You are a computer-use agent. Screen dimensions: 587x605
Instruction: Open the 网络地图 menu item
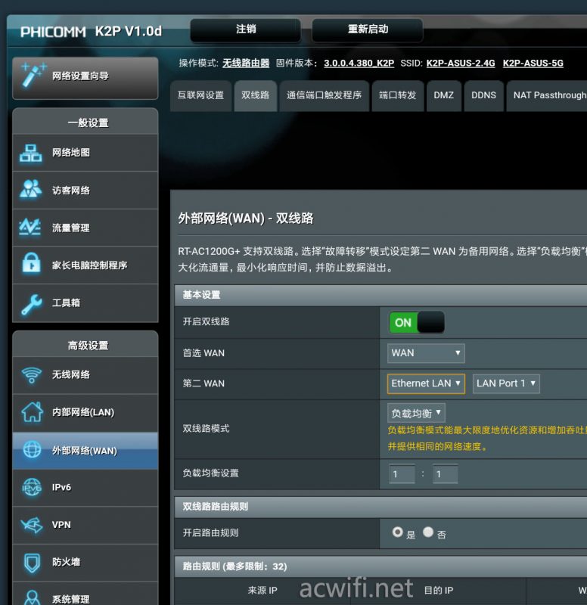[x=85, y=153]
